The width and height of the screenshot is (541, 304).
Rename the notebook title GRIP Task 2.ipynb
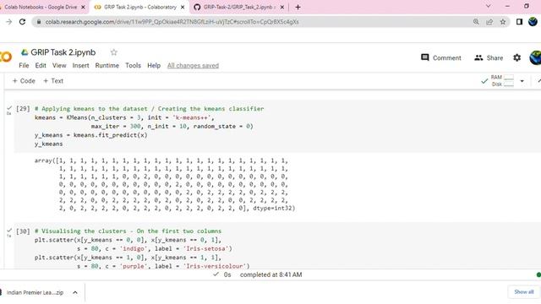(63, 52)
